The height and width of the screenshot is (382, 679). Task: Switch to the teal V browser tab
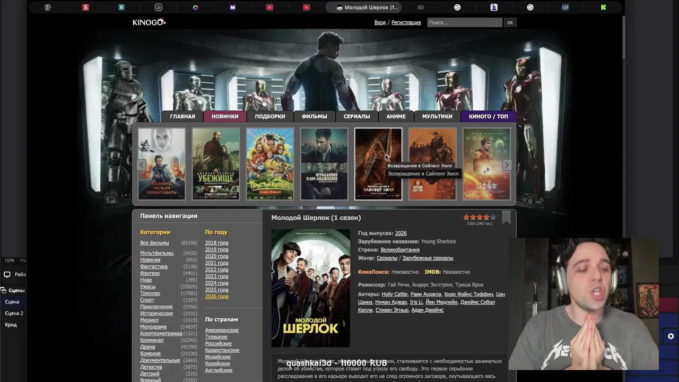click(x=121, y=7)
